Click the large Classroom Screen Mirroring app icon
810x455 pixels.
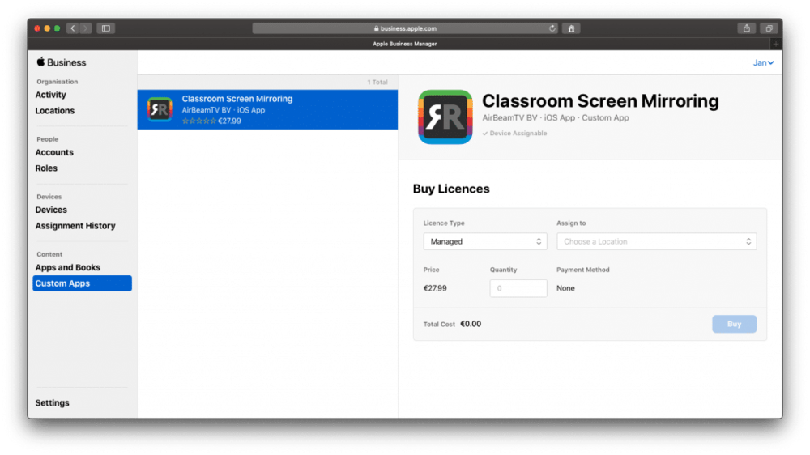coord(446,117)
